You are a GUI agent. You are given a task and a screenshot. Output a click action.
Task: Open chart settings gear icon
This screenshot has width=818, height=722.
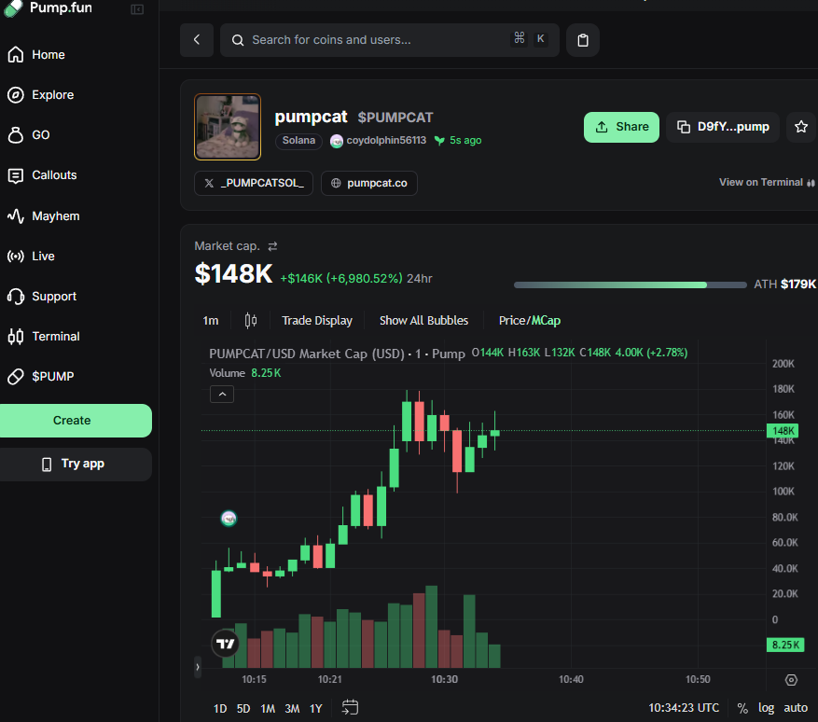pyautogui.click(x=791, y=680)
